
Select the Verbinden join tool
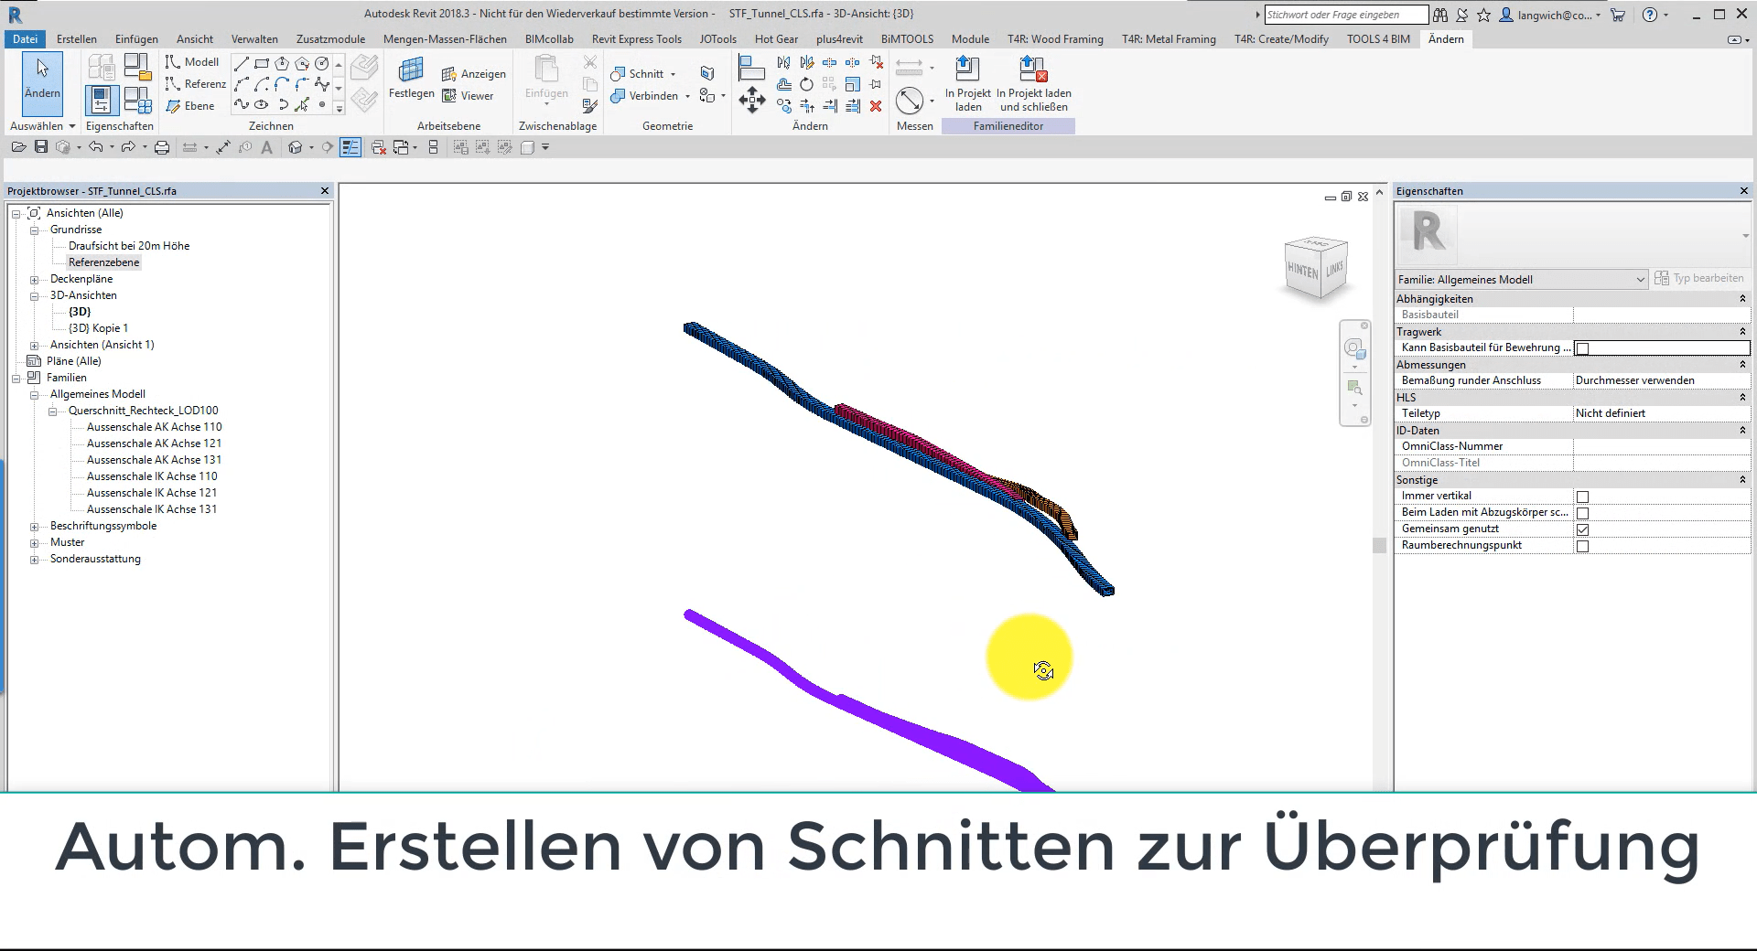(x=651, y=95)
